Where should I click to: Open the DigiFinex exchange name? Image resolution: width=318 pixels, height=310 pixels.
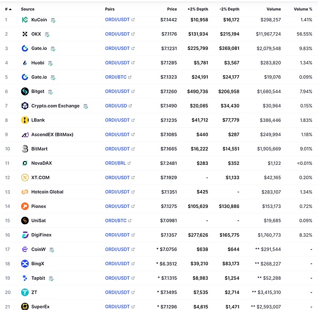coord(41,235)
